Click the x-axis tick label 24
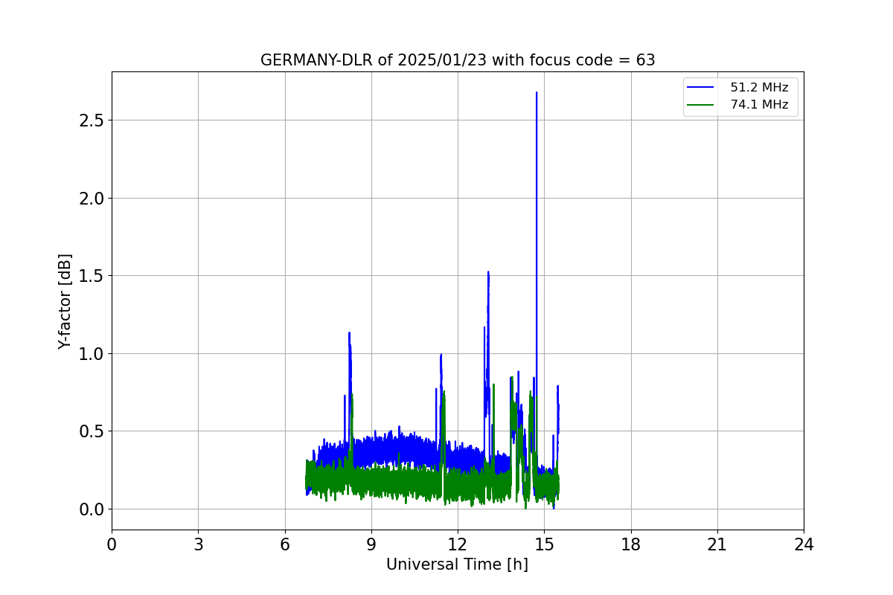 click(804, 545)
